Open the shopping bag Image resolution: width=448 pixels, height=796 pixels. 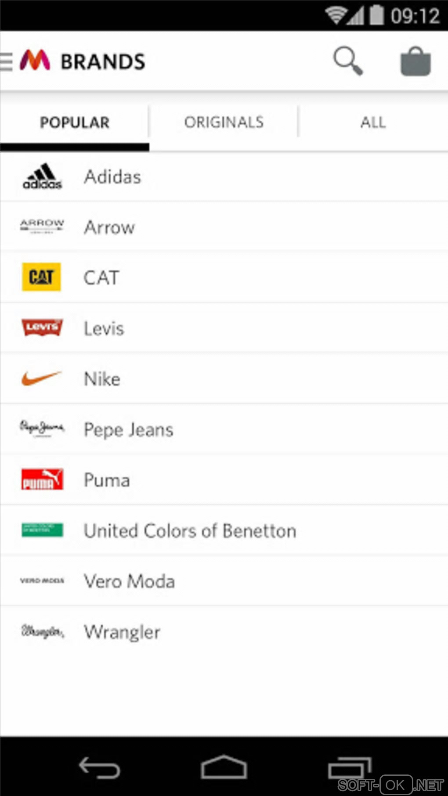pyautogui.click(x=415, y=61)
